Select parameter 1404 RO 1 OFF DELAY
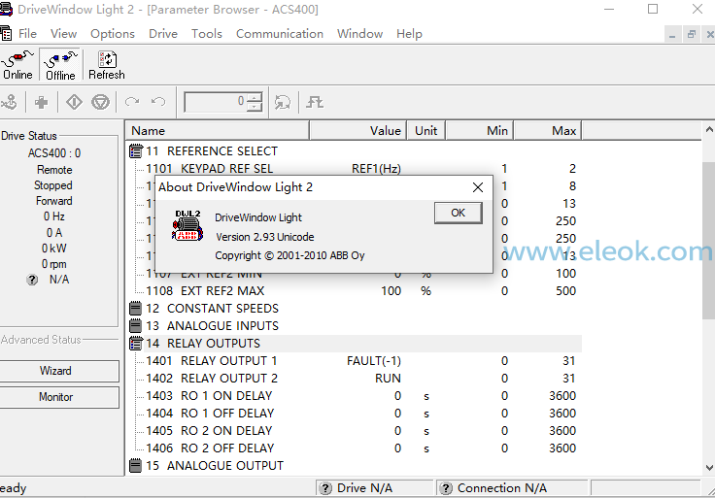 pyautogui.click(x=210, y=414)
